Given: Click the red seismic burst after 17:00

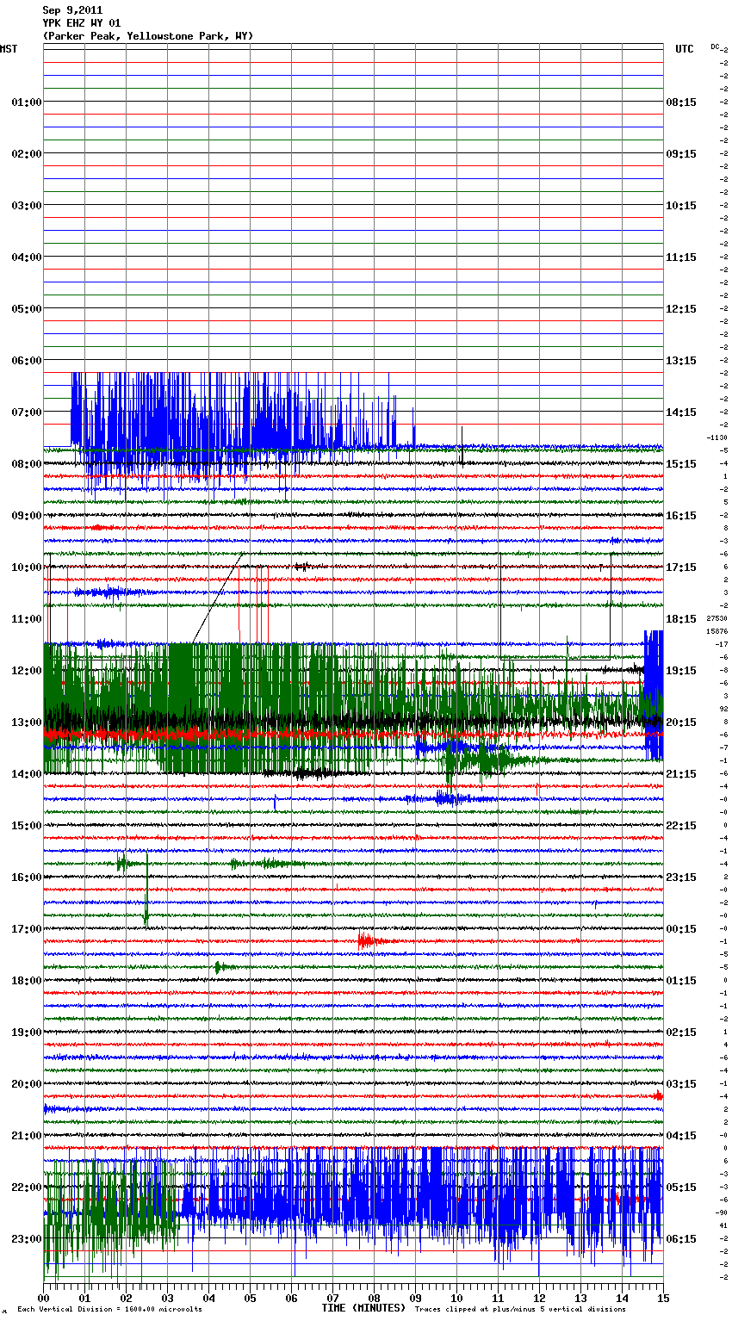Looking at the screenshot, I should 370,941.
